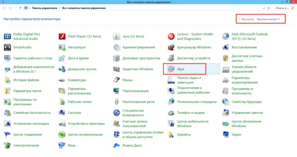Open the История файлов link
This screenshot has width=297, height=157.
26,80
